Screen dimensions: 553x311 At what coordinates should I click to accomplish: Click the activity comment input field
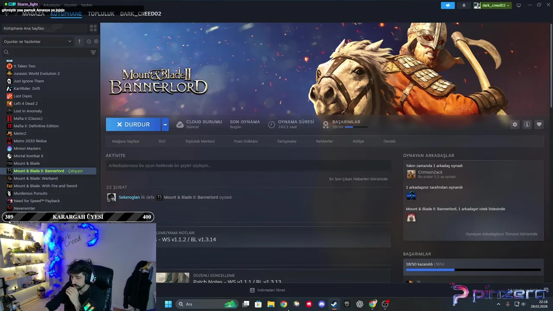(248, 165)
